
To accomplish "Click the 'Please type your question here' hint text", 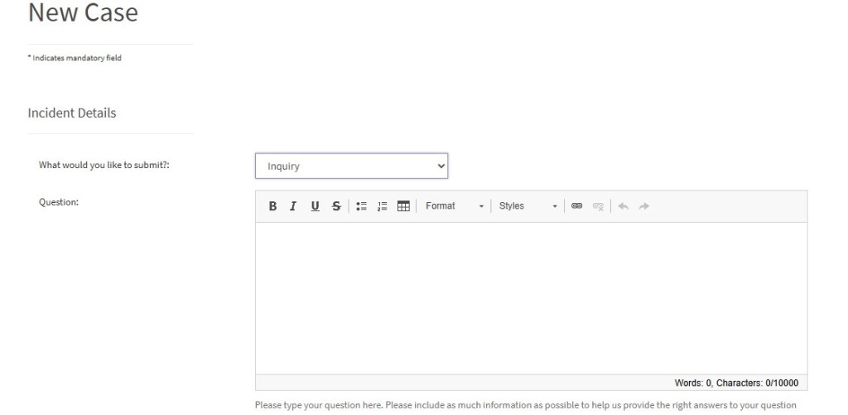I will click(x=525, y=405).
